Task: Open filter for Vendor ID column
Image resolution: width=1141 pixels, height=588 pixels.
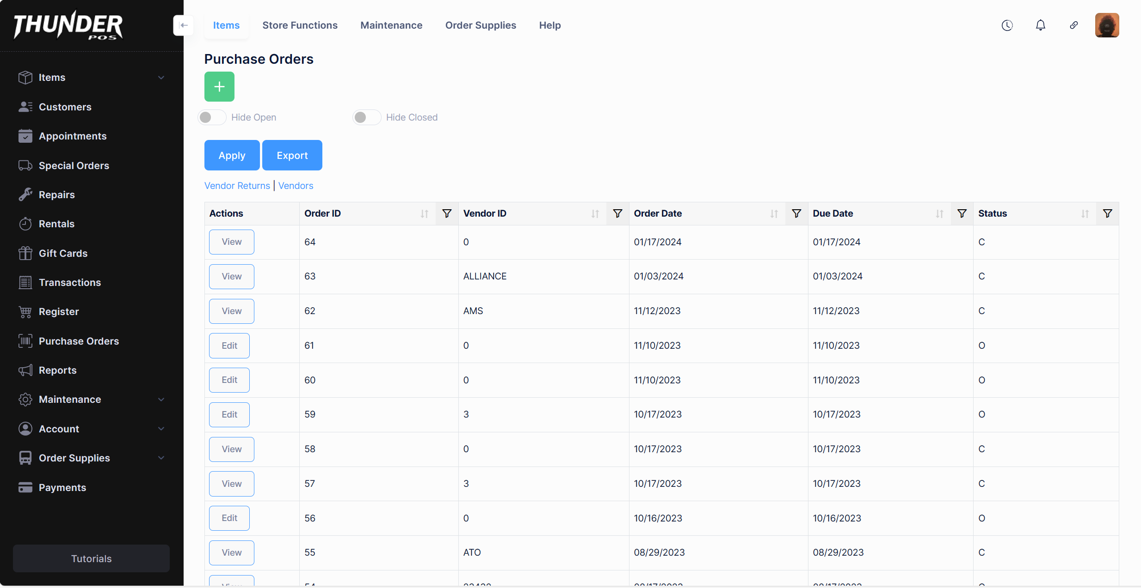Action: [617, 213]
